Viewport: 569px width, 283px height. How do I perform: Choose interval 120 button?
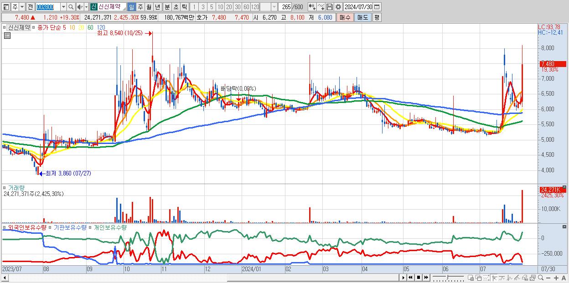coord(255,7)
